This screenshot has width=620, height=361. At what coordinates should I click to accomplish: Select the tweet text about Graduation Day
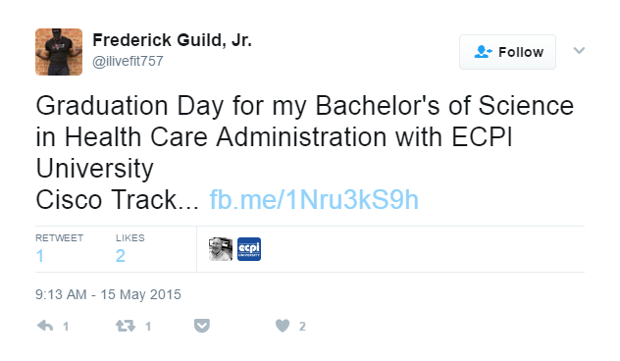tap(304, 153)
